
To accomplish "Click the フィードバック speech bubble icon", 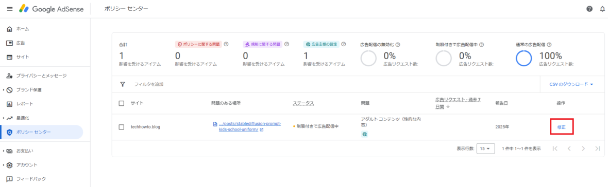I will 10,179.
